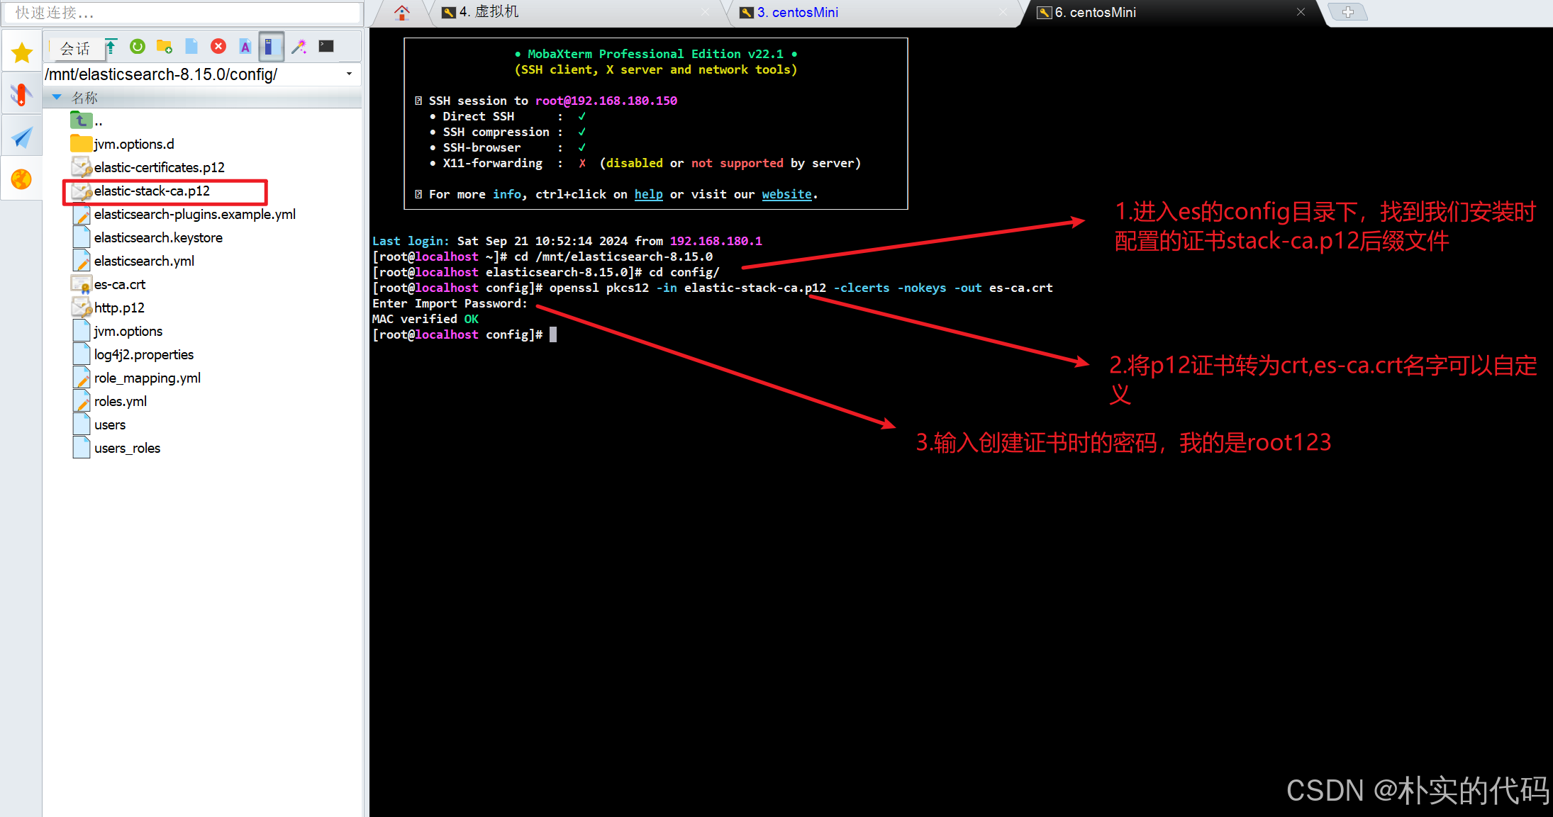Click the 'help' link in terminal banner
Viewport: 1553px width, 817px height.
click(648, 194)
